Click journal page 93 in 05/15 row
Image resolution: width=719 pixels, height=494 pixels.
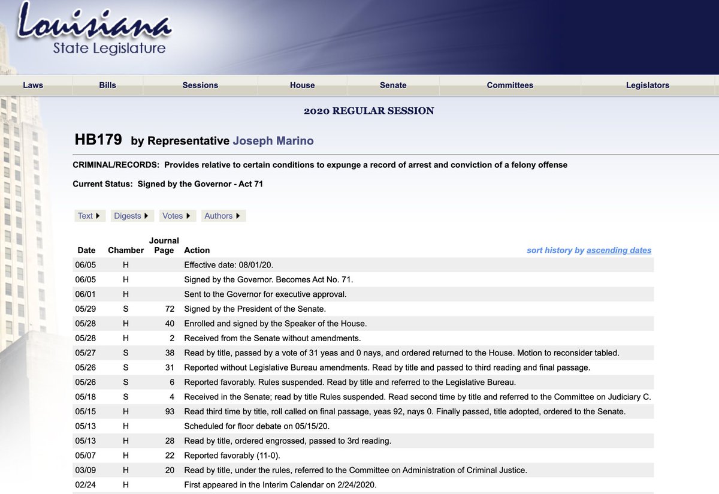point(169,411)
